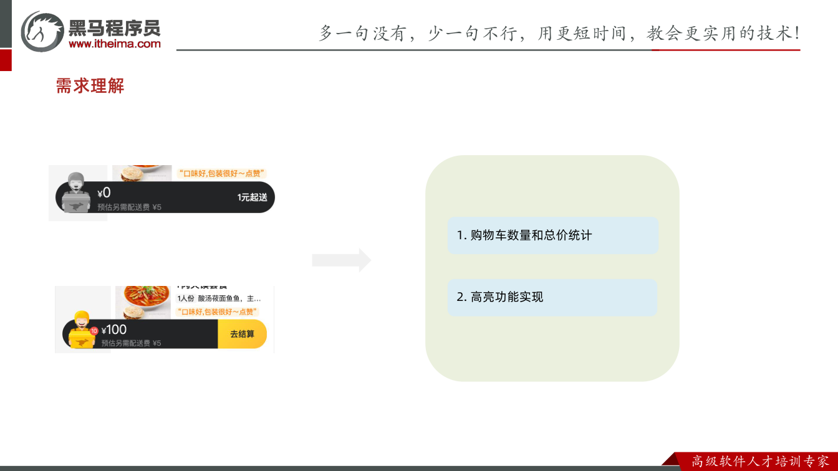Tap the yellow 去结算 checkout button
Viewport: 838px width, 471px height.
(x=242, y=334)
